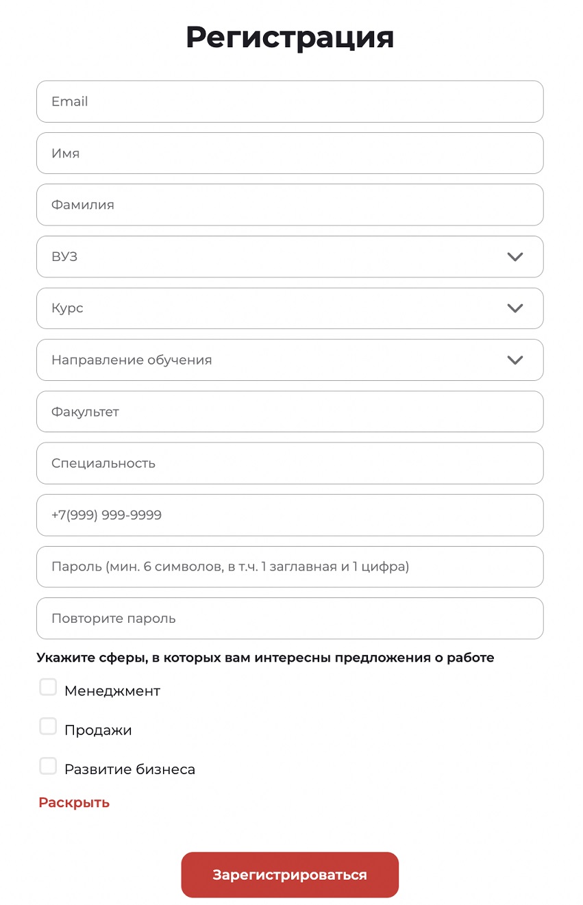Screen dimensions: 583x905
Task: Click the Фамилия (surname) input field
Action: [290, 204]
